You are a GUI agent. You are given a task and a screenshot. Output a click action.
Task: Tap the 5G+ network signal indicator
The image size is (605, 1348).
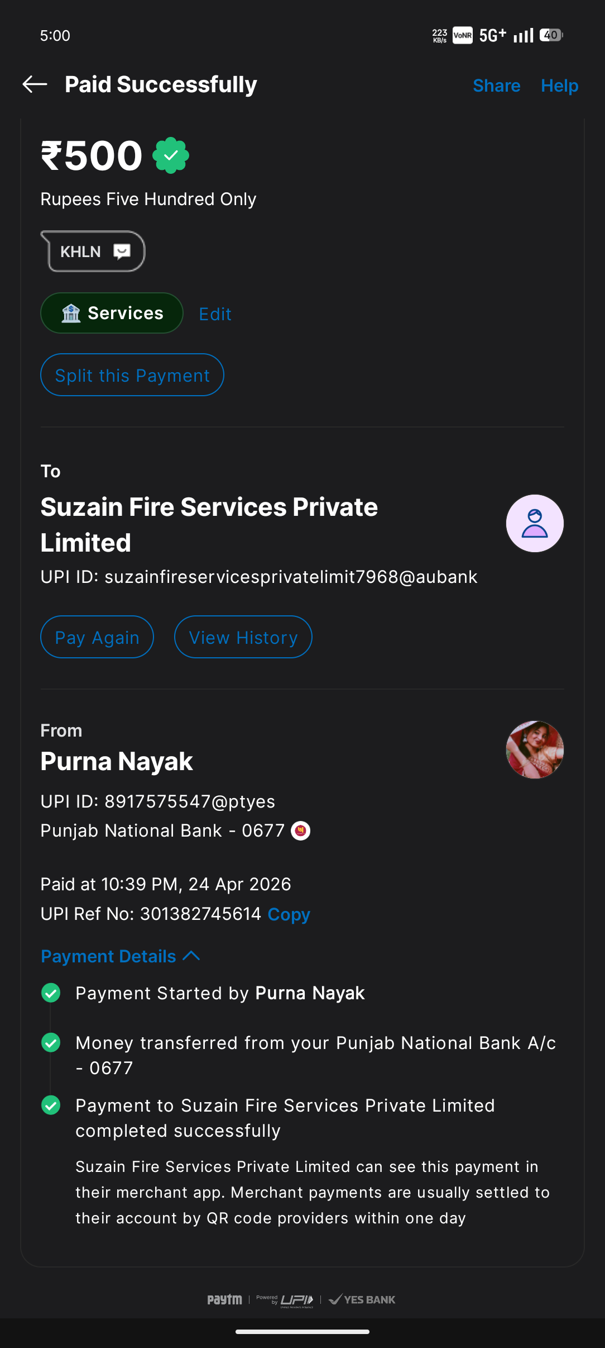[493, 35]
